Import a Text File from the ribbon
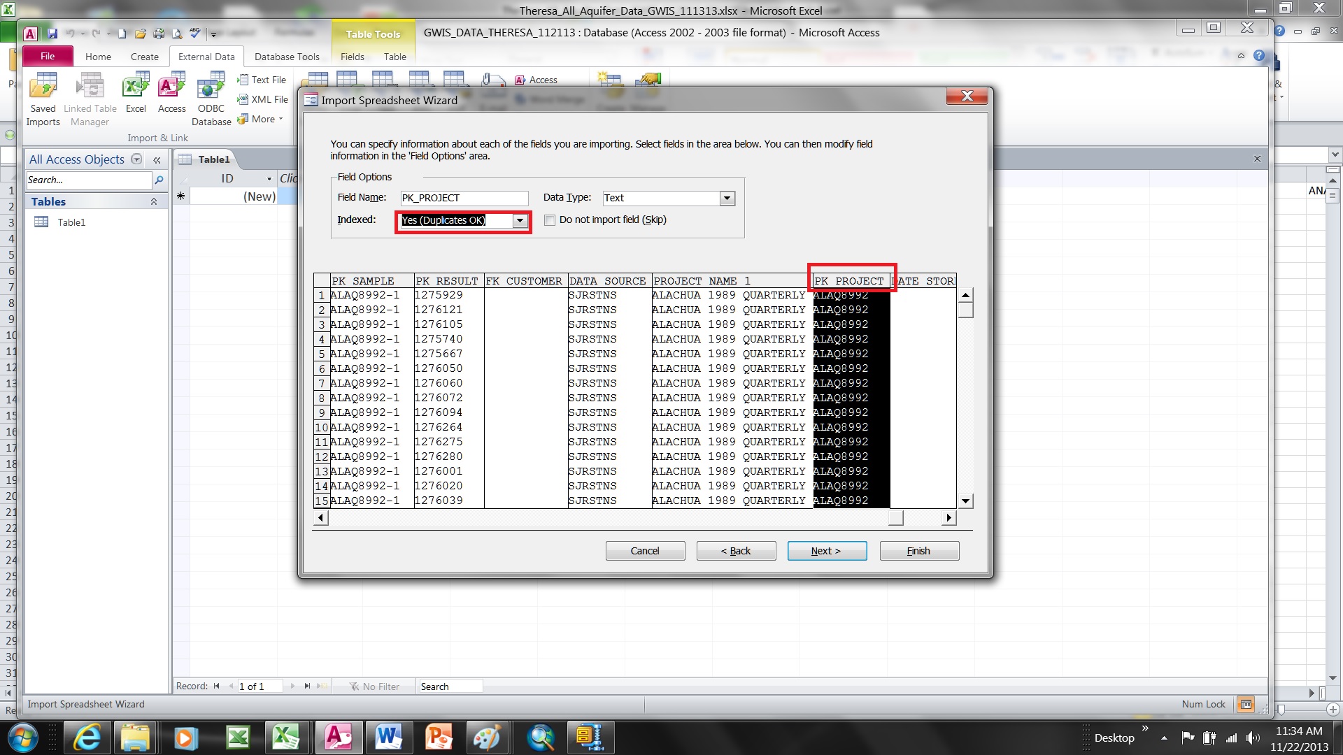 [x=262, y=80]
